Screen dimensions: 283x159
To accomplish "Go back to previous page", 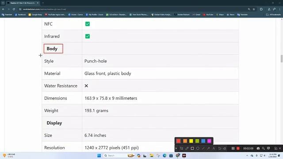I will pos(3,9).
